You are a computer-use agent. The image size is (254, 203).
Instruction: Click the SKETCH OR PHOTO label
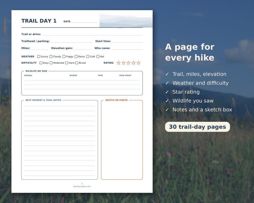pos(116,100)
